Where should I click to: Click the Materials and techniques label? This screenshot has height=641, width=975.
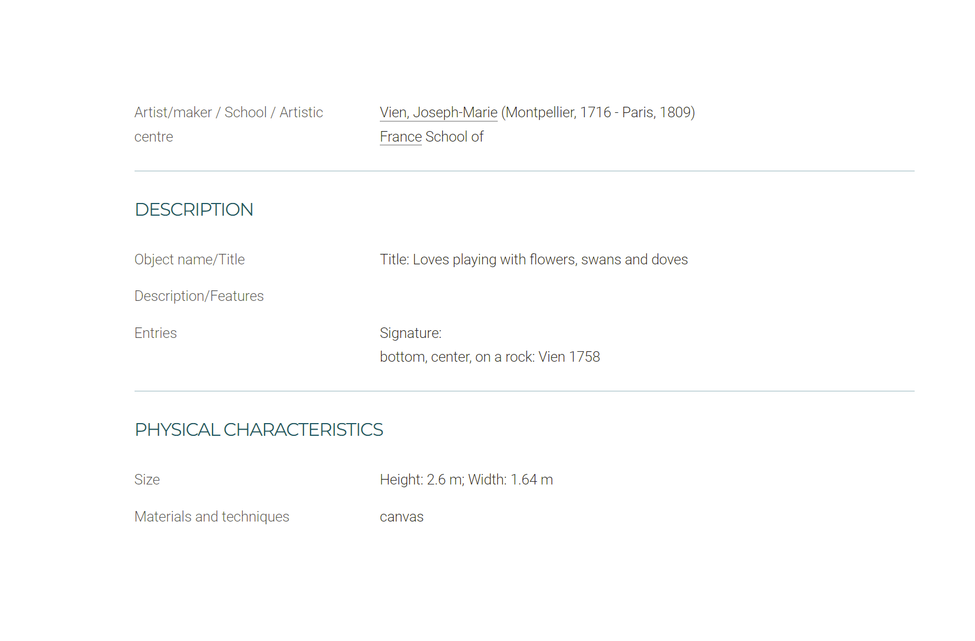(x=212, y=517)
